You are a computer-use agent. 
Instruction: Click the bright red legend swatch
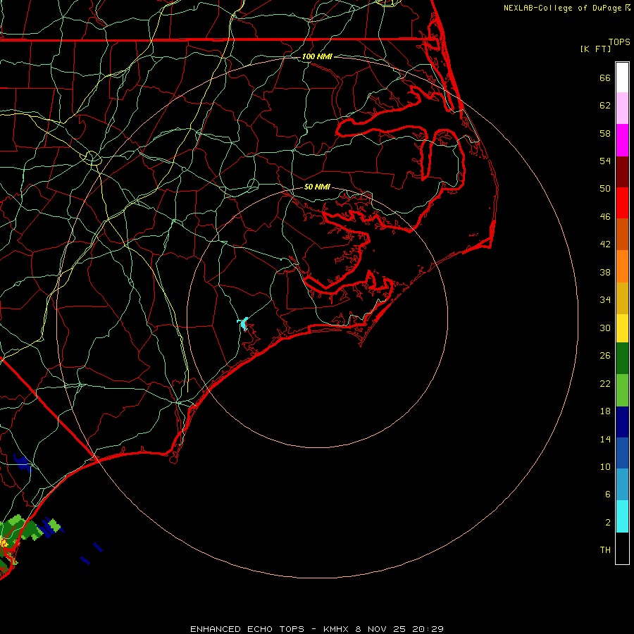pyautogui.click(x=622, y=203)
